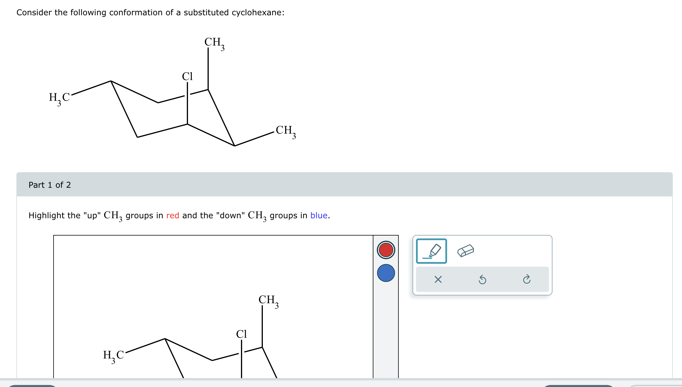Screen dimensions: 682x387
Task: Click the X to clear all highlights
Action: pos(438,279)
